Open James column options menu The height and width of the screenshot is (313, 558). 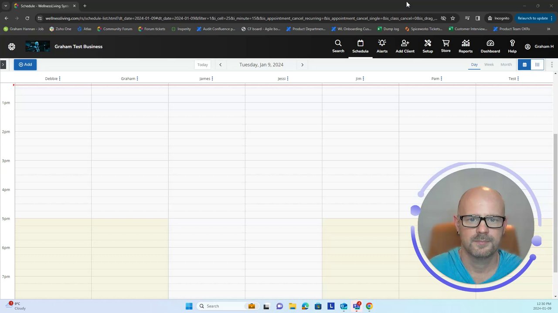click(212, 79)
